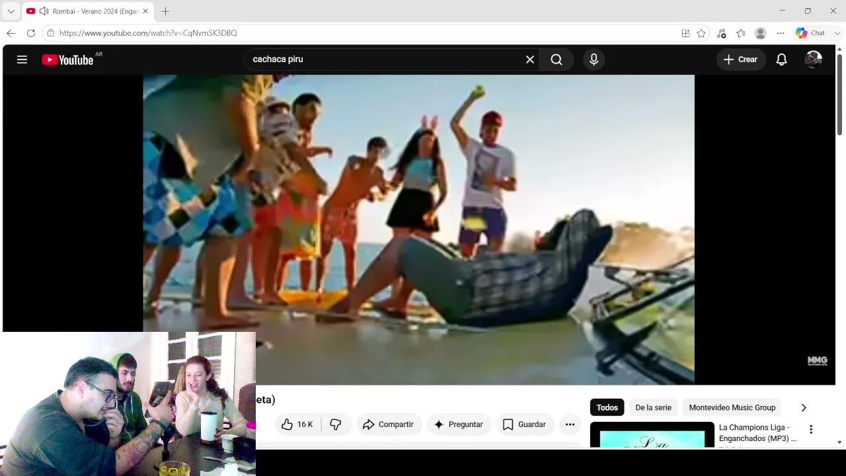Save video with Guardar button
The width and height of the screenshot is (846, 476).
pyautogui.click(x=524, y=424)
